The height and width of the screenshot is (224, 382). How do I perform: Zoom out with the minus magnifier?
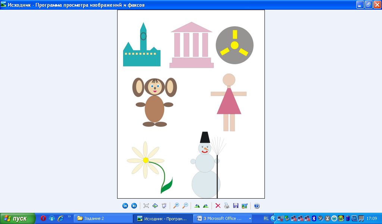point(185,206)
